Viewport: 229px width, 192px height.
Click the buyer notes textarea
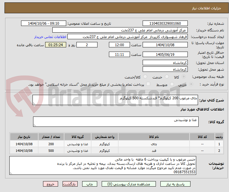click(103, 165)
